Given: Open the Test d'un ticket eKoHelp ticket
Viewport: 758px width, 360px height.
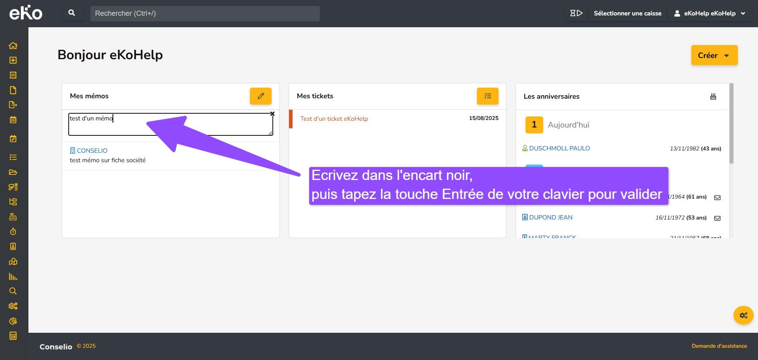Looking at the screenshot, I should pyautogui.click(x=334, y=119).
